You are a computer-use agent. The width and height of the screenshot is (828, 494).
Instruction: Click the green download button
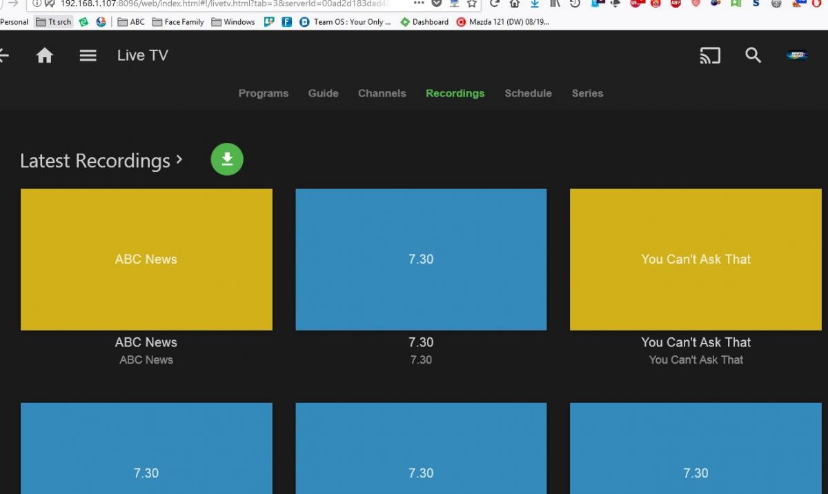pyautogui.click(x=227, y=159)
